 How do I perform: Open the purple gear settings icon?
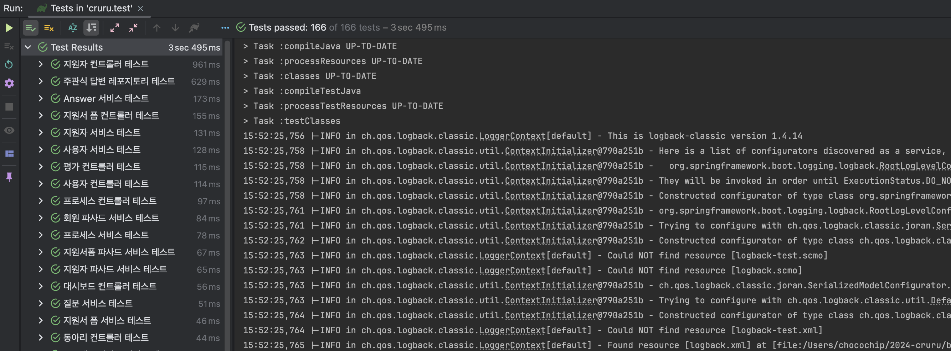point(9,83)
